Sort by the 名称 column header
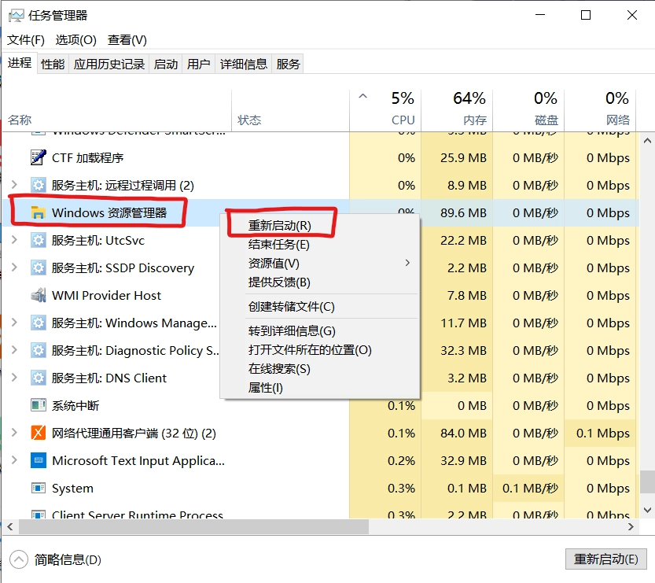The height and width of the screenshot is (583, 655). [117, 109]
